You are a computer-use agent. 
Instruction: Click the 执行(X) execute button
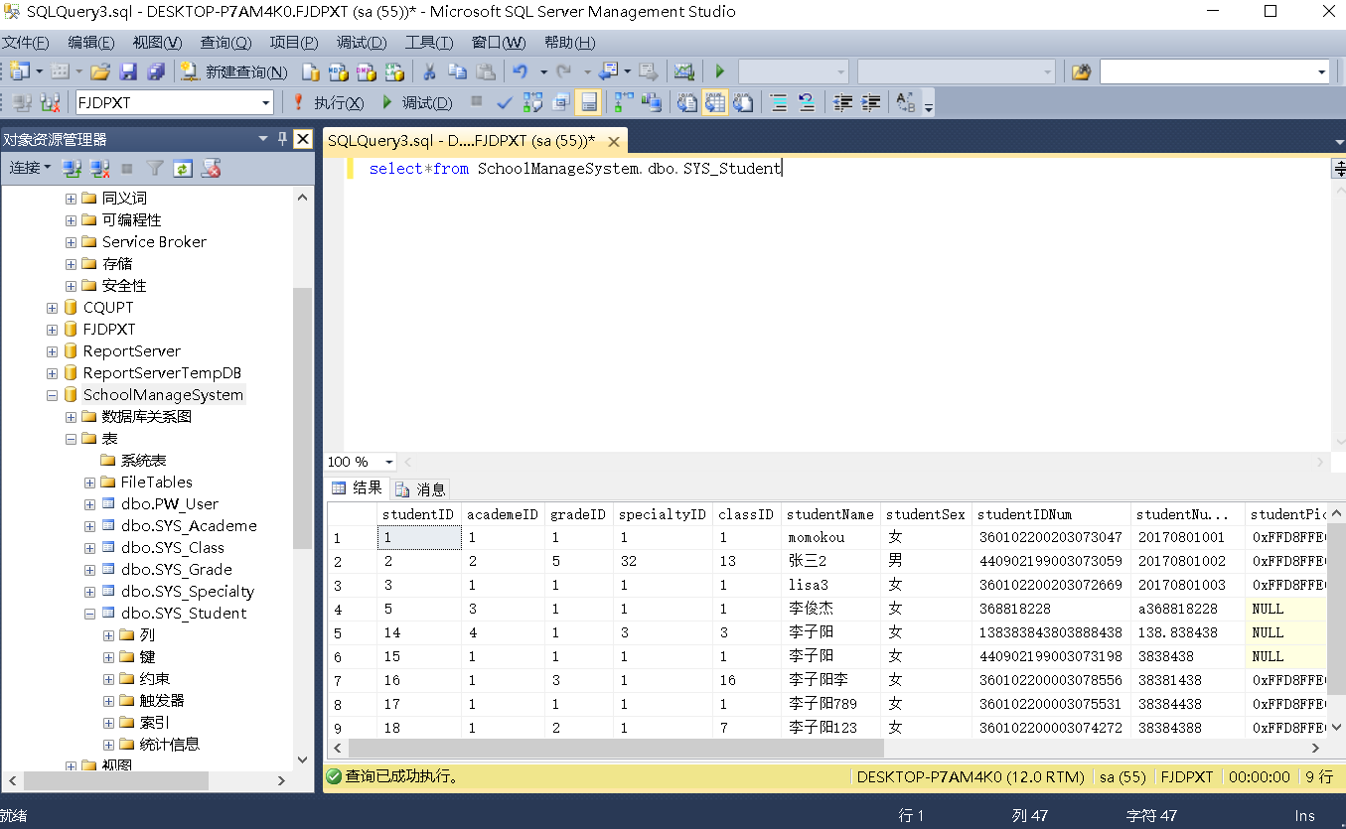coord(328,102)
